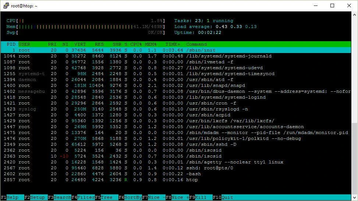Click the SHR column header
This screenshot has height=201, width=358.
coord(117,44)
